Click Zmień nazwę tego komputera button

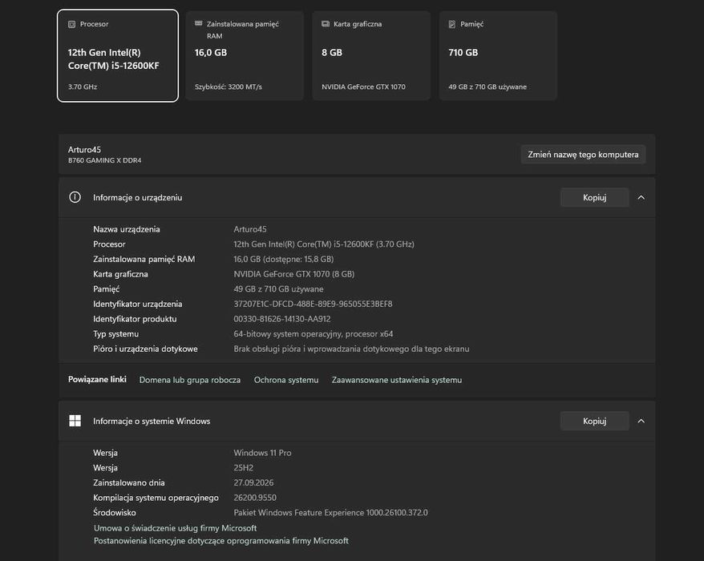coord(583,155)
